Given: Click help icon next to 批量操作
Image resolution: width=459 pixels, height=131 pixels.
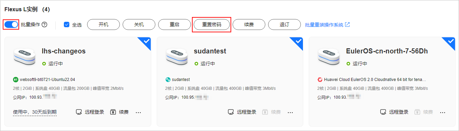Looking at the screenshot, I should [x=44, y=24].
